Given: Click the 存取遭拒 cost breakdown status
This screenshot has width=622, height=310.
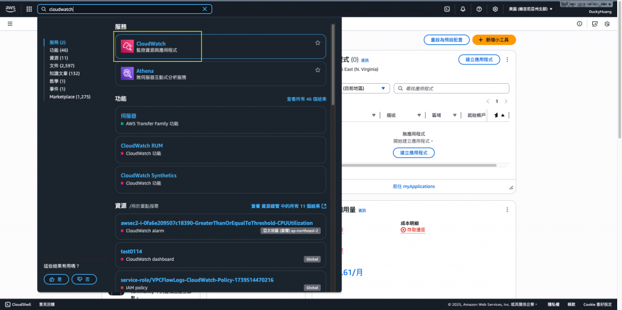Looking at the screenshot, I should click(413, 230).
